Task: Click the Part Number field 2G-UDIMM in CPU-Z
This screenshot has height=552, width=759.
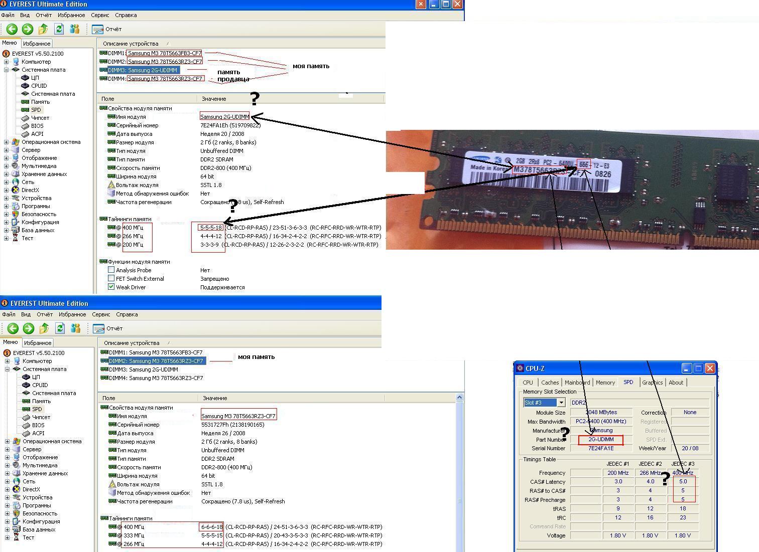Action: coord(601,439)
